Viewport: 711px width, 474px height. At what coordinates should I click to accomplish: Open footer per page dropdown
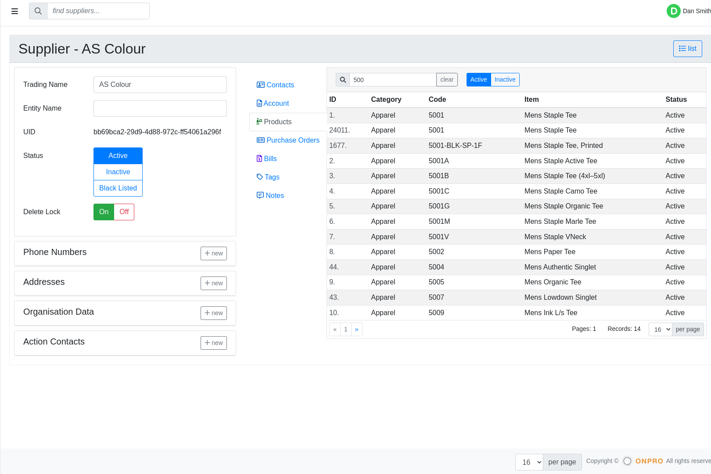click(x=529, y=462)
